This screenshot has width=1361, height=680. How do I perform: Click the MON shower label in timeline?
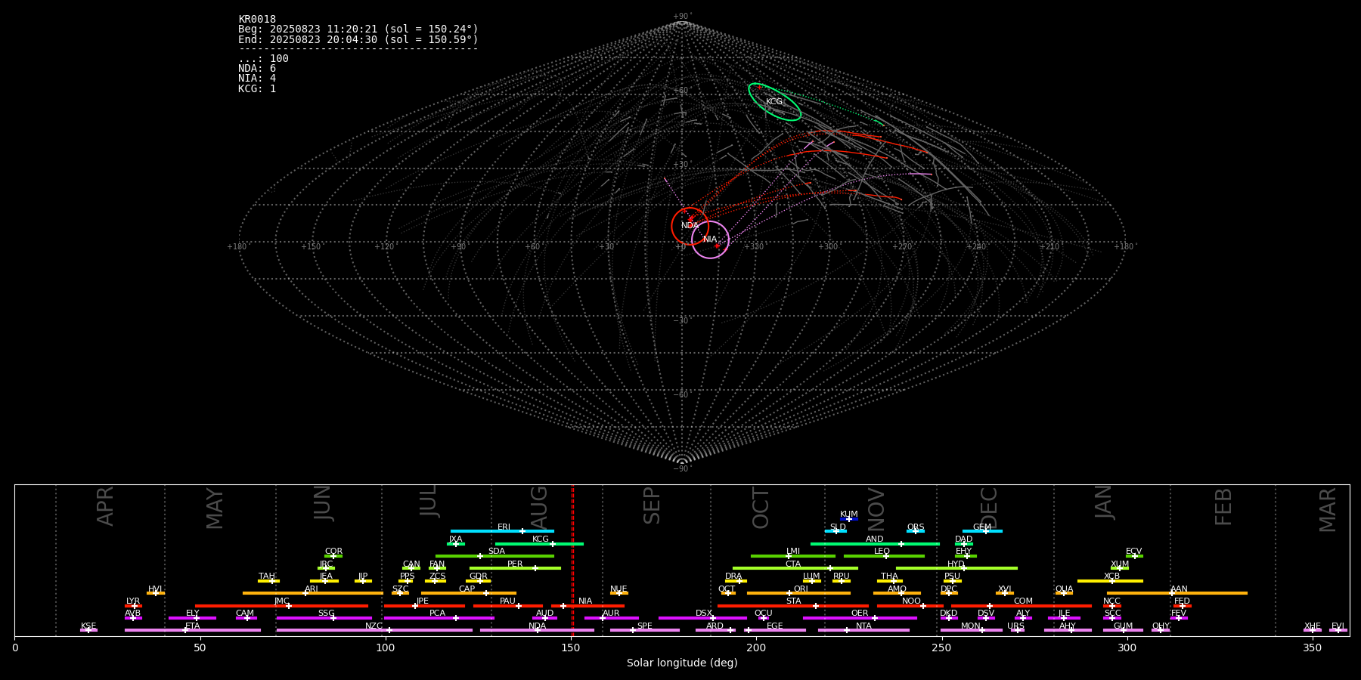coord(971,626)
